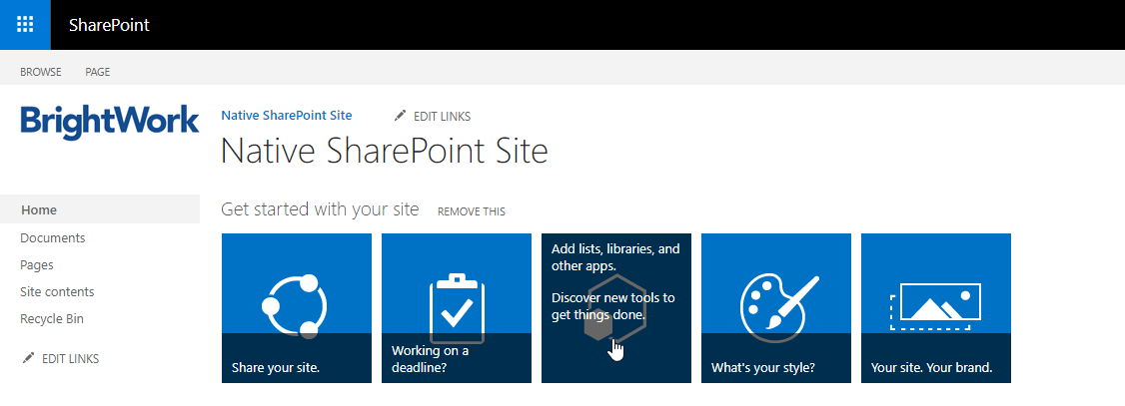
Task: Click the paint palette icon on style tile
Action: (775, 301)
